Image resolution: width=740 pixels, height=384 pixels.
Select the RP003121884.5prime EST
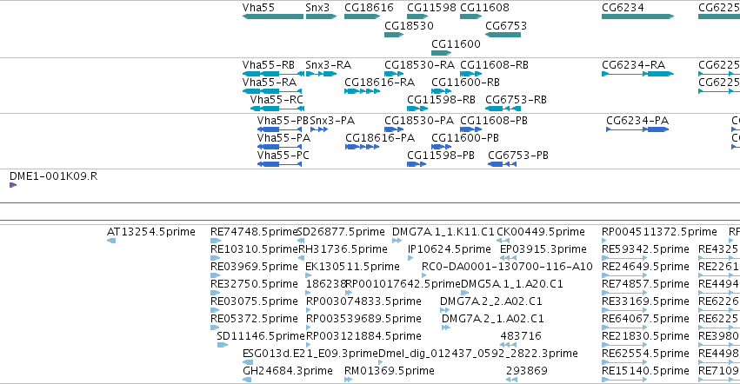309,345
